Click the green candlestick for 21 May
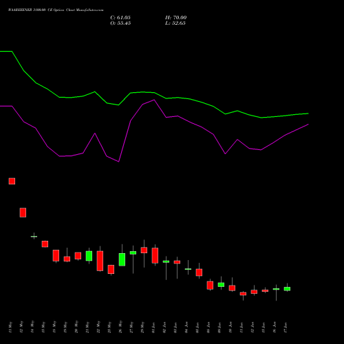344x344 pixels. pos(89,256)
